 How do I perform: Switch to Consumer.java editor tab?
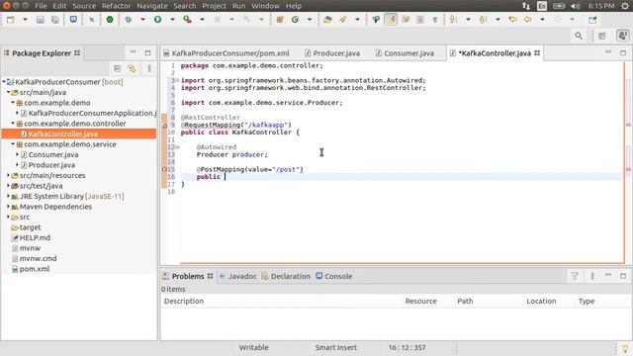pyautogui.click(x=408, y=53)
